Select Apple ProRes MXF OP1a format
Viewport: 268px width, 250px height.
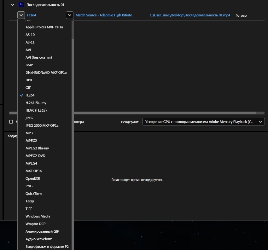44,27
